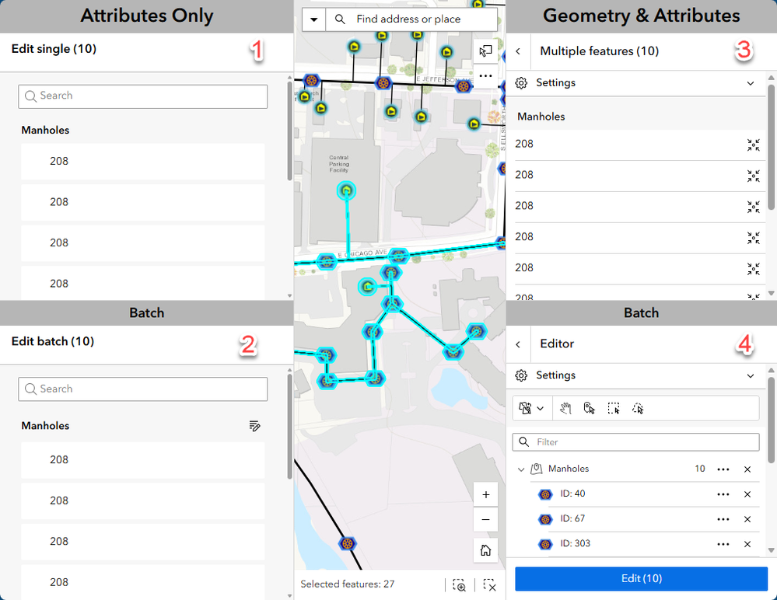Return map to default home extent
The image size is (777, 600).
[485, 550]
